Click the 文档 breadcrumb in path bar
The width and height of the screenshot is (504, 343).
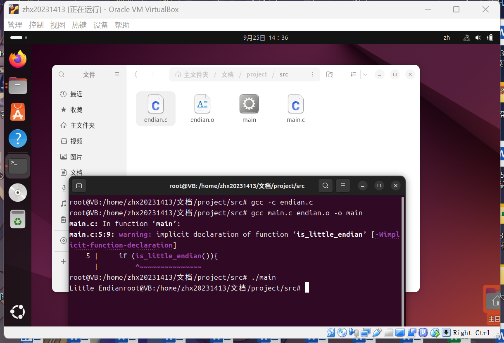pos(228,74)
